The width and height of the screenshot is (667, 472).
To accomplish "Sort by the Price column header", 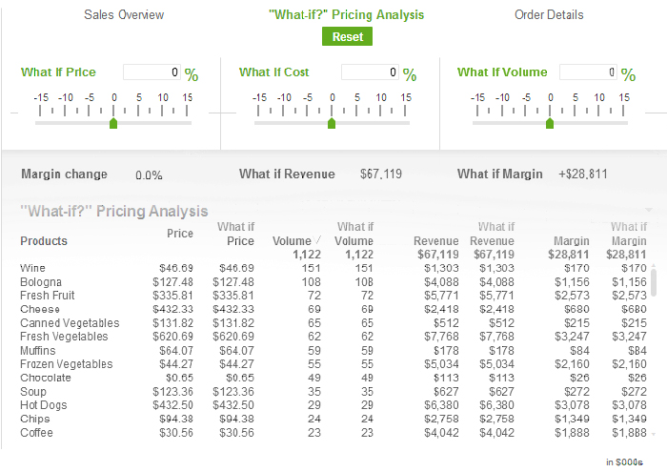I will [x=180, y=234].
